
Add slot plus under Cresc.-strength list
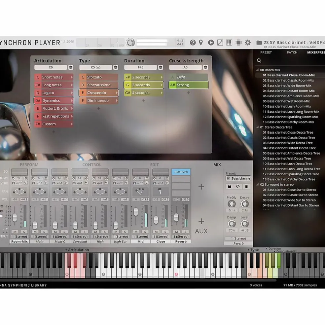coord(188,93)
